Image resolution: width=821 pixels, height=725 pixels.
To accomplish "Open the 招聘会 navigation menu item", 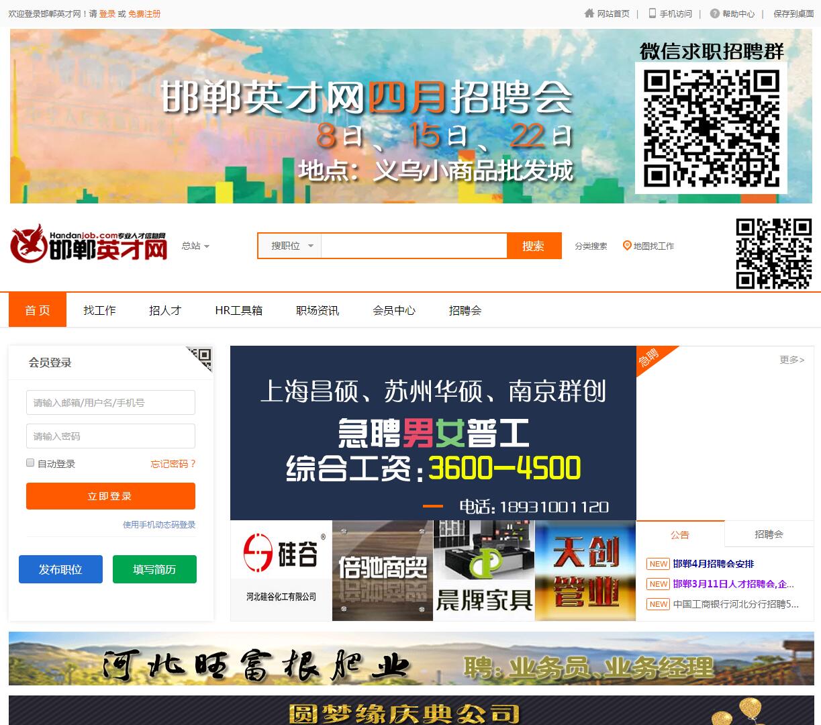I will pyautogui.click(x=465, y=310).
